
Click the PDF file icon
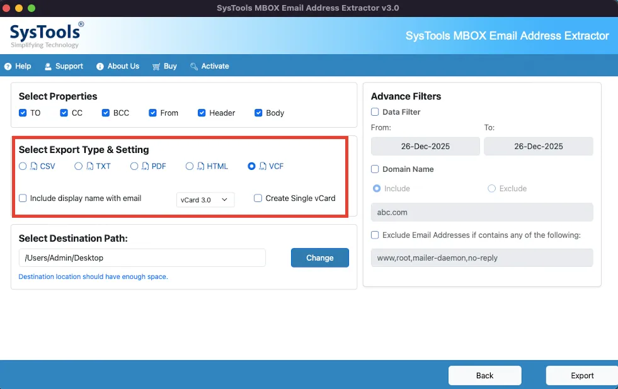pyautogui.click(x=146, y=166)
